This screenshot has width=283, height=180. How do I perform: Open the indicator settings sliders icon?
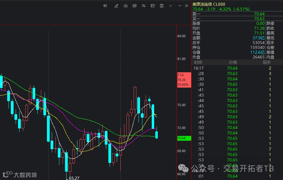[x=144, y=6]
